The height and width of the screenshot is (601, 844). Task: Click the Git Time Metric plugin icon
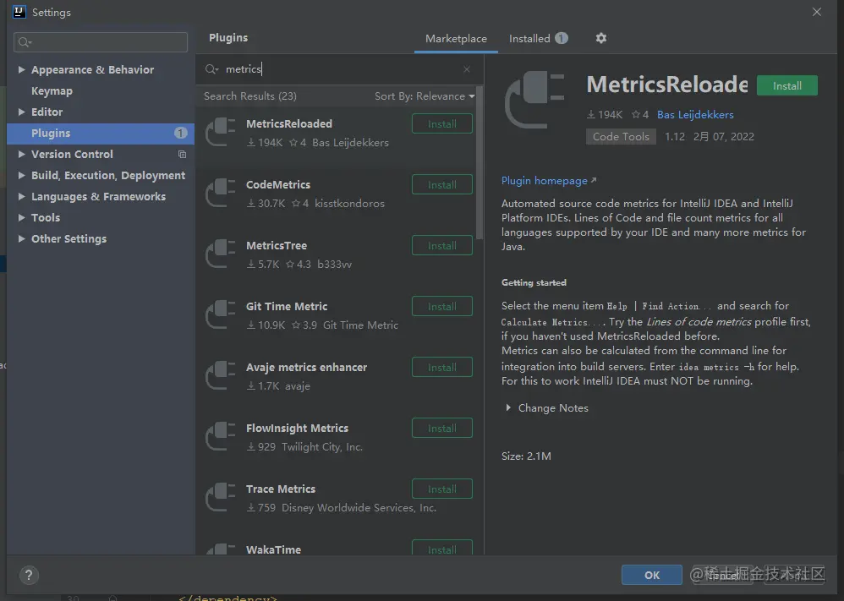221,315
